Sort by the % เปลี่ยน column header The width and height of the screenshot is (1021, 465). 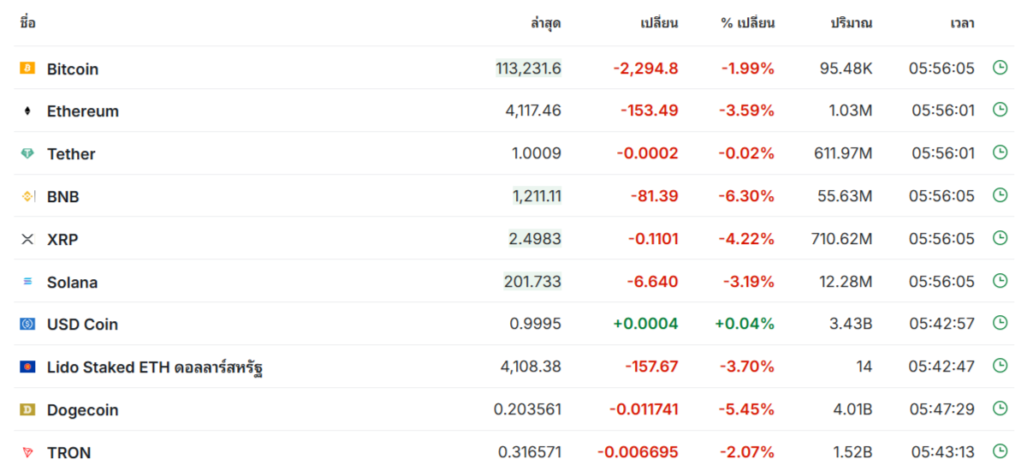(747, 23)
